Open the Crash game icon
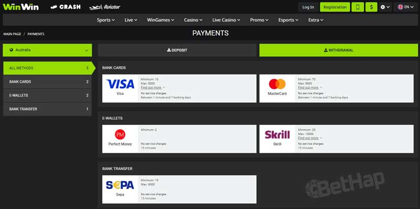 [66, 7]
